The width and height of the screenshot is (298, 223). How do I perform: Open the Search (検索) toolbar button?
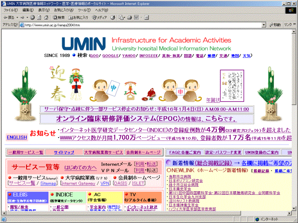tap(59, 17)
